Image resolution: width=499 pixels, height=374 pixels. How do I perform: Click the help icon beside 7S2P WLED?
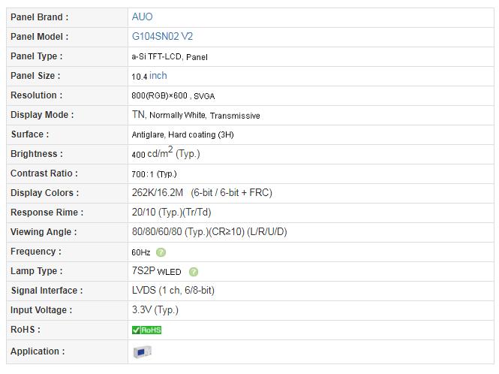194,272
